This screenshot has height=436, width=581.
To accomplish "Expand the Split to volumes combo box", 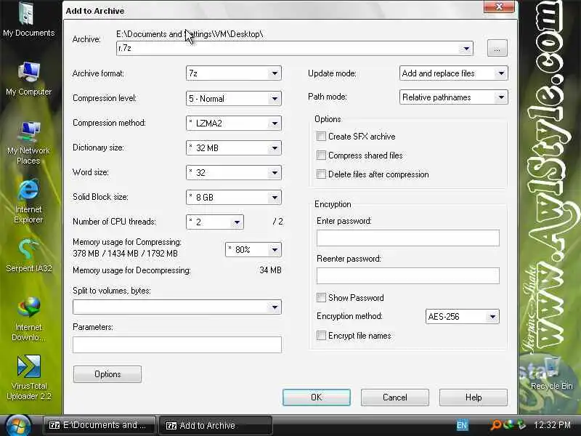I will pyautogui.click(x=177, y=307).
